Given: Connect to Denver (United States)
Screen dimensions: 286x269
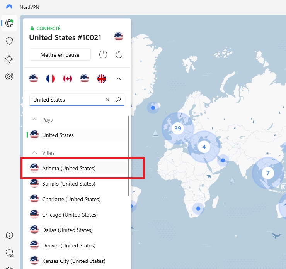Looking at the screenshot, I should pos(77,245).
